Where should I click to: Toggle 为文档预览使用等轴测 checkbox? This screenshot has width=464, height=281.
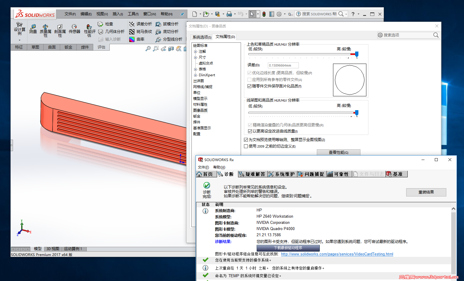246,140
